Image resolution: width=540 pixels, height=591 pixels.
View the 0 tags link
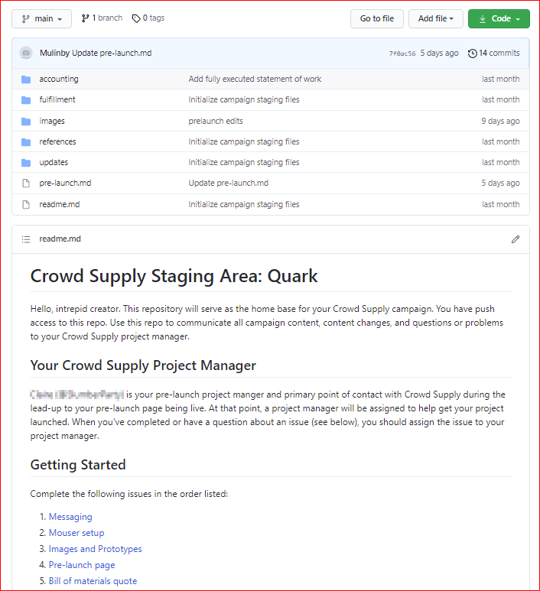[148, 18]
